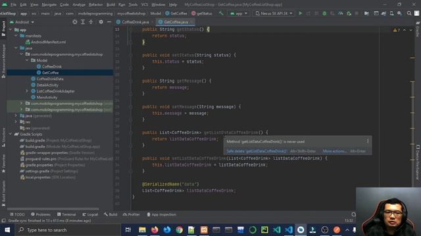Open the Terminal tool window
The image size is (421, 236).
pos(66,214)
